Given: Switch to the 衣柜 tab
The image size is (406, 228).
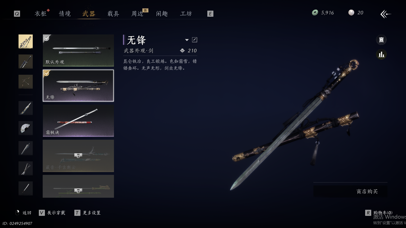Looking at the screenshot, I should coord(41,14).
